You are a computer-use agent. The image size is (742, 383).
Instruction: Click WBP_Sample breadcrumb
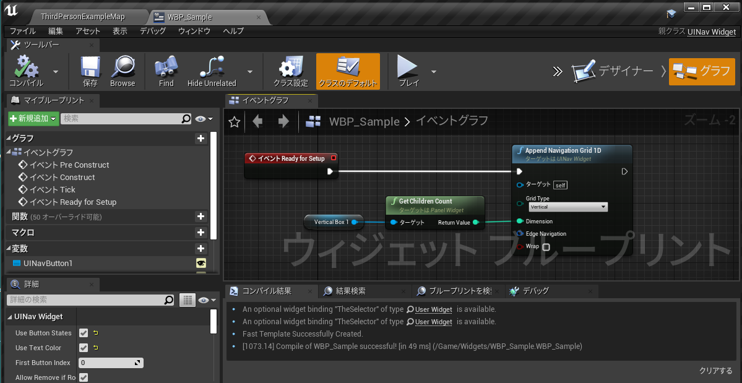[364, 122]
